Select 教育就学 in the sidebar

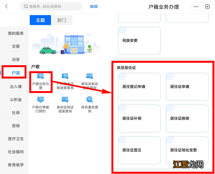coord(16,165)
